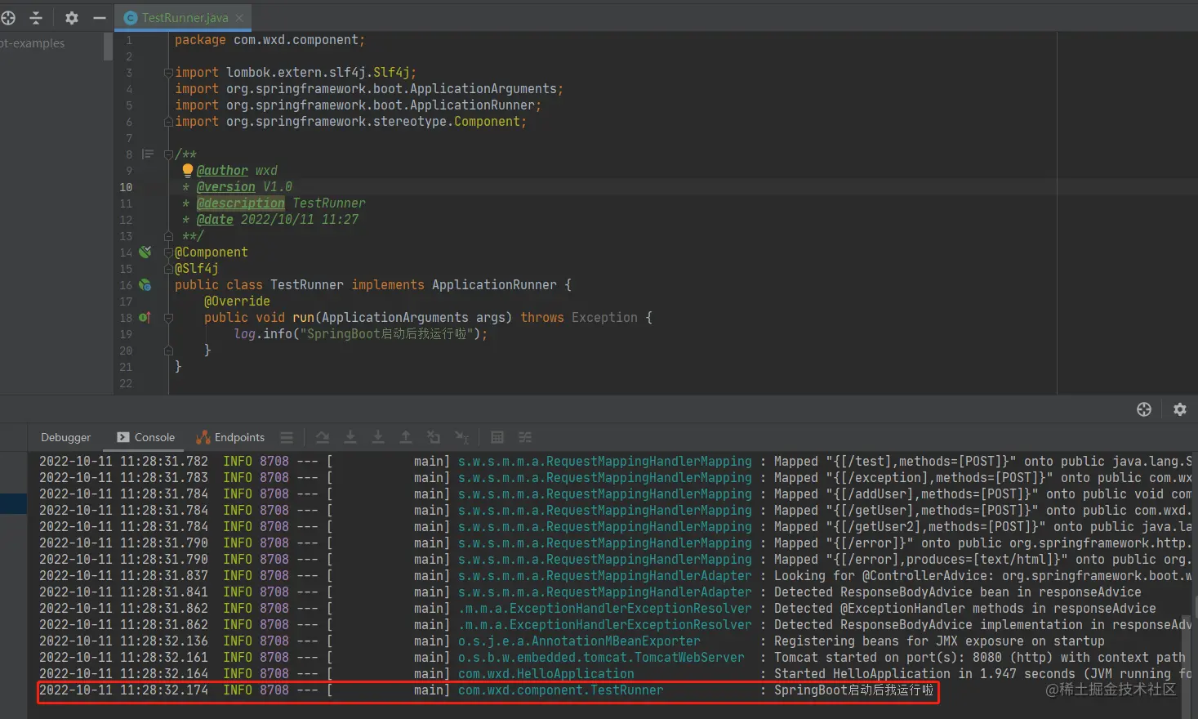
Task: Click the Step Over debug icon
Action: (x=323, y=437)
